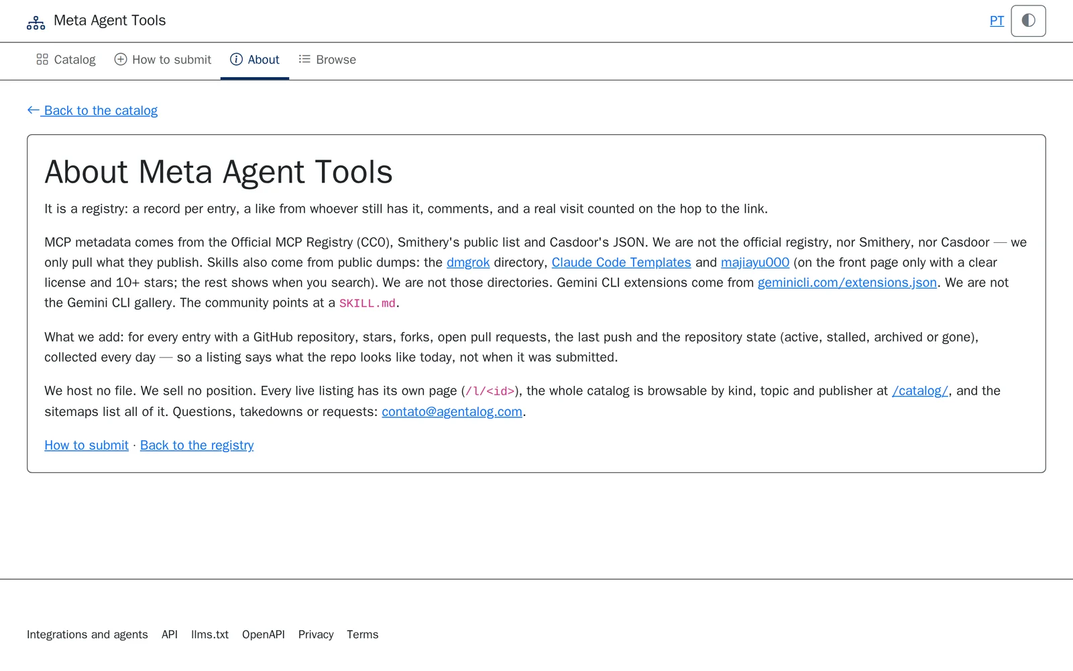Open the majiayu000 link
Image resolution: width=1073 pixels, height=671 pixels.
(x=755, y=262)
